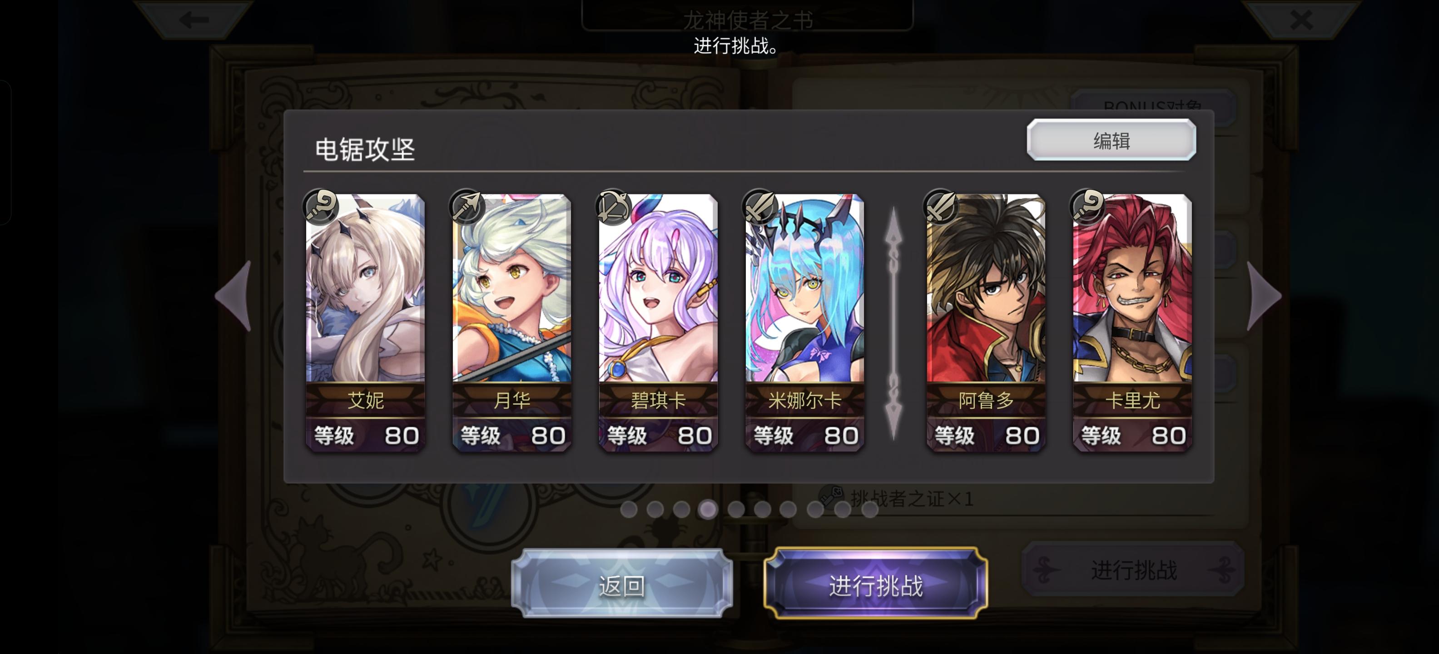Select the 阿鲁多 character card portrait
1439x654 pixels.
click(985, 322)
